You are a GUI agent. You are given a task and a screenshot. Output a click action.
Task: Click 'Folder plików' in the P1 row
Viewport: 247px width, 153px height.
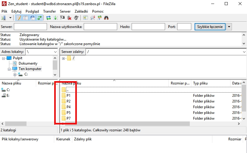(x=204, y=96)
